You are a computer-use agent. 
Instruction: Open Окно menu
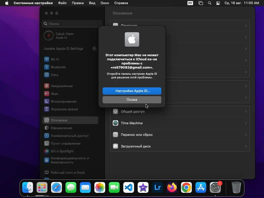coord(105,3)
